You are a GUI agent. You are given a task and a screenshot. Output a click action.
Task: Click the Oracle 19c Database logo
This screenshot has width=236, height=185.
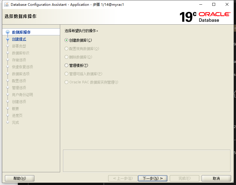coord(205,17)
